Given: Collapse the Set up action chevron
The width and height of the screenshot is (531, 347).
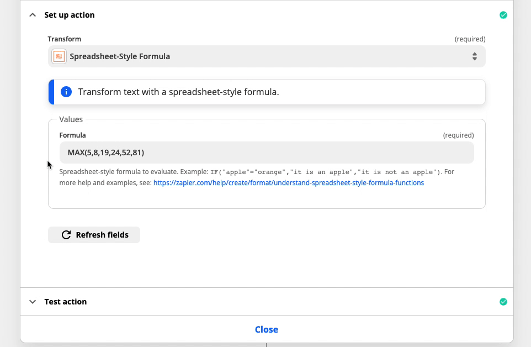Looking at the screenshot, I should [33, 15].
